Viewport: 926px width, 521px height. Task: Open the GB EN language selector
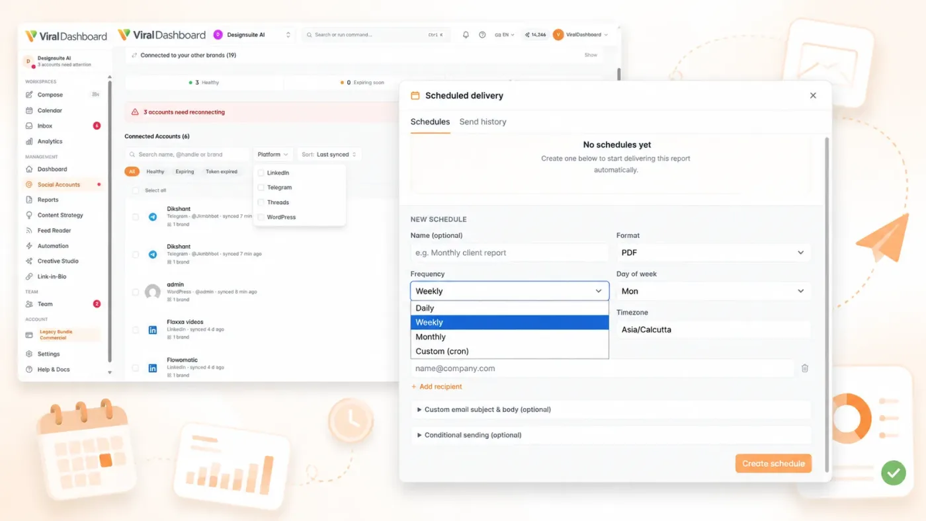click(505, 34)
